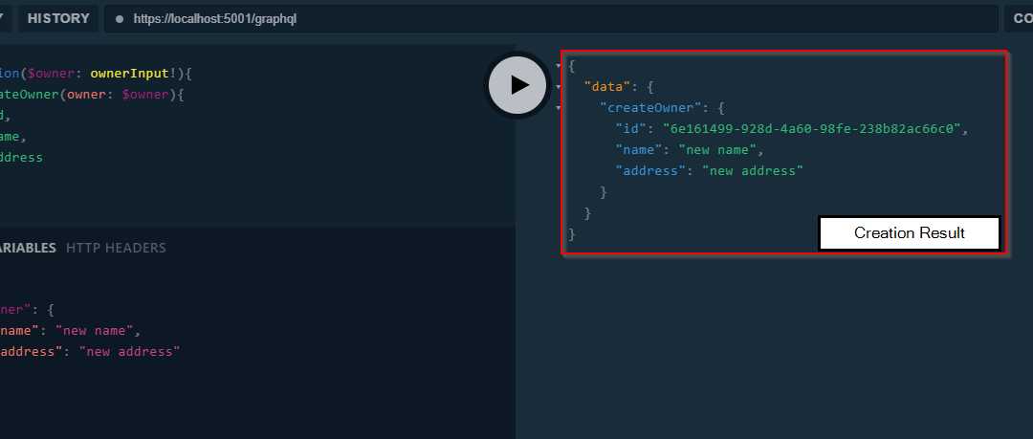Click the partially visible COPY CURL button

[1017, 18]
